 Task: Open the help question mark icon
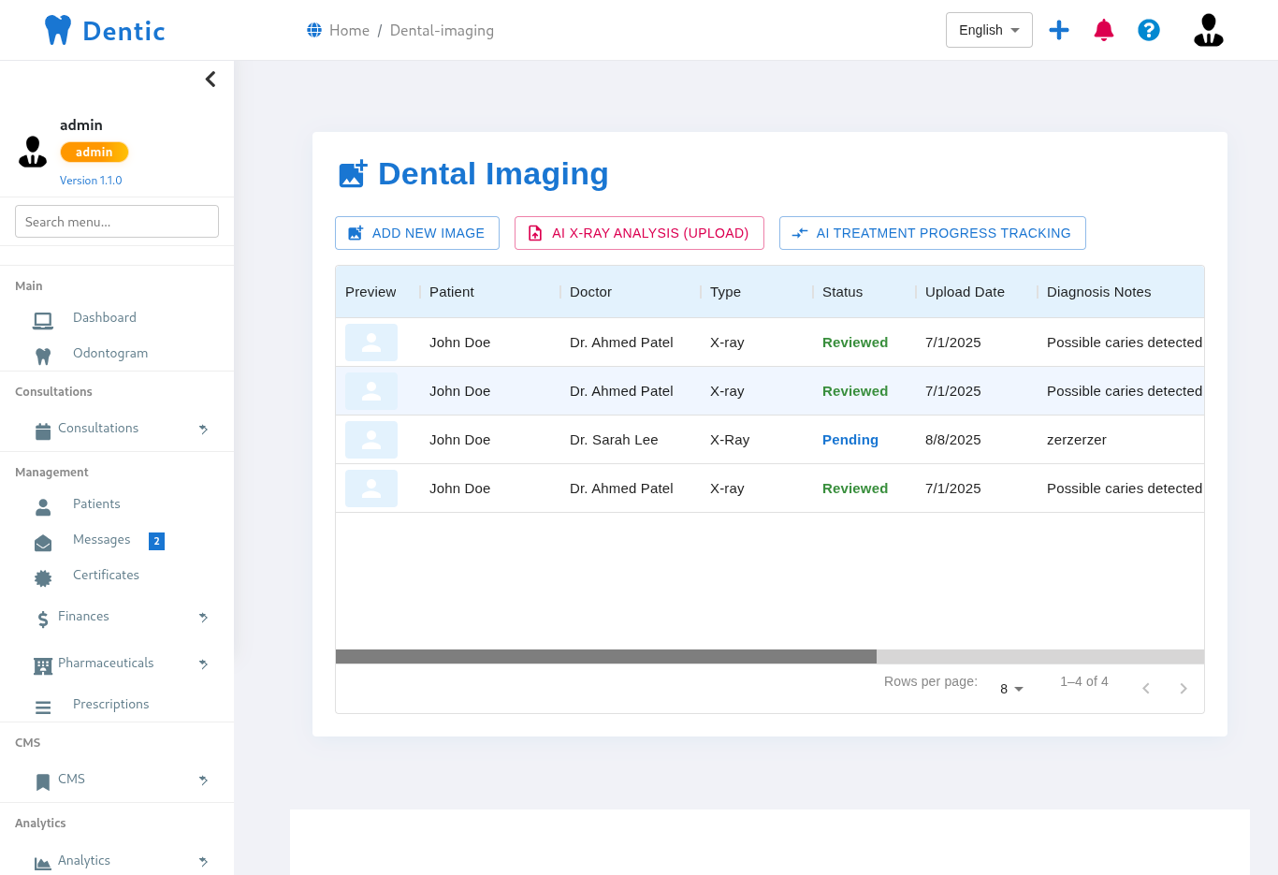pyautogui.click(x=1149, y=30)
